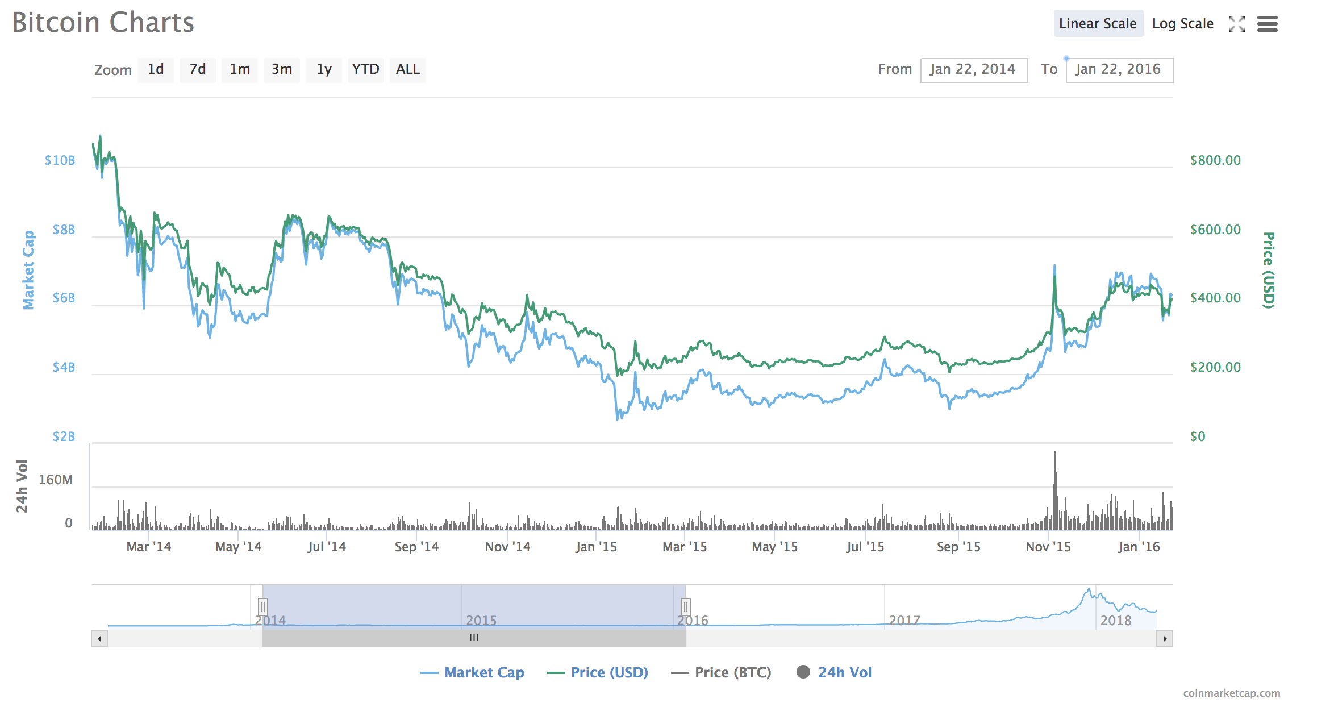1334x707 pixels.
Task: Click the navigator scroll-right arrow
Action: (x=1165, y=638)
